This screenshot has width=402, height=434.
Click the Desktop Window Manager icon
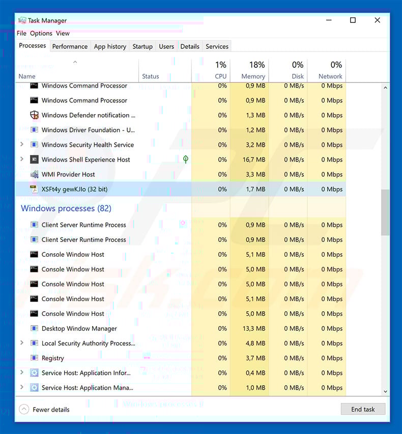(34, 328)
